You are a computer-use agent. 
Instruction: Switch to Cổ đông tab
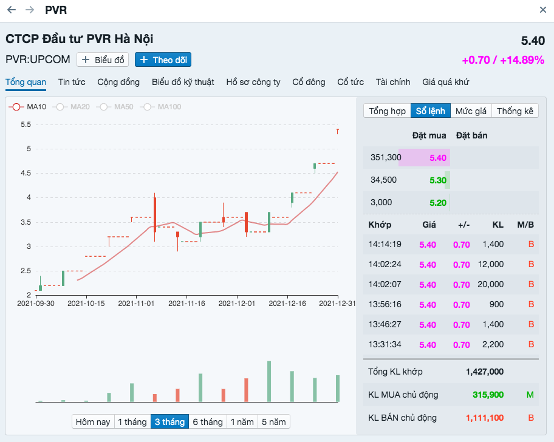pyautogui.click(x=309, y=82)
